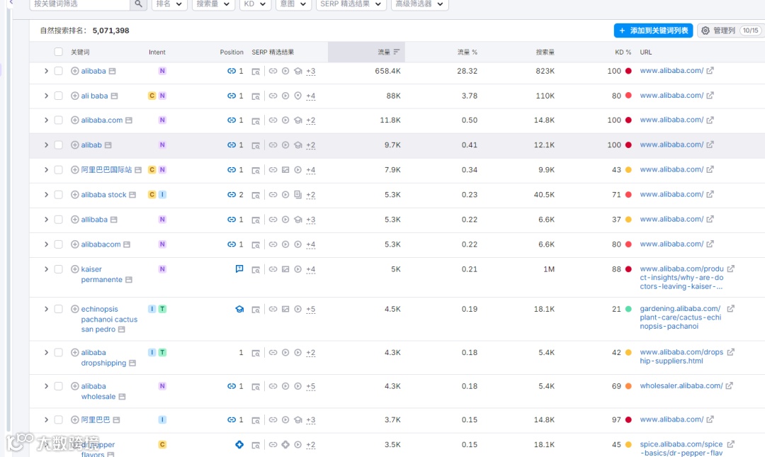Click the keyword filter input field

[x=79, y=4]
